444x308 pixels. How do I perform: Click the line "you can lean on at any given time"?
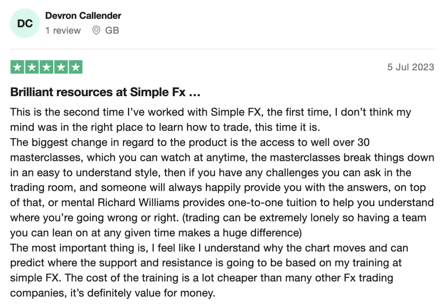[x=156, y=233]
